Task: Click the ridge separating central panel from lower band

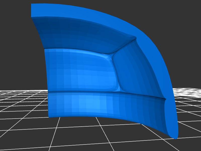Action: click(83, 92)
